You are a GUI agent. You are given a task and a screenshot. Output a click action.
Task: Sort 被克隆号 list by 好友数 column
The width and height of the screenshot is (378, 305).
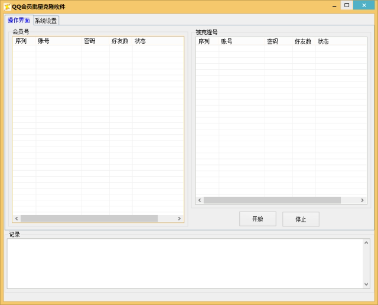[x=304, y=41]
